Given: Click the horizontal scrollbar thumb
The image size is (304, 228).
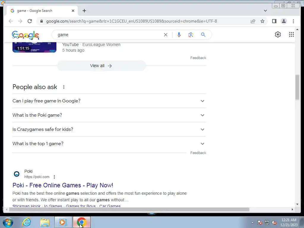Looking at the screenshot, I should pos(129,209).
